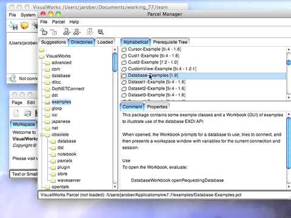Click the DatabaseWorkbook openRequestingDatabase text
This screenshot has height=218, width=291.
[x=177, y=180]
